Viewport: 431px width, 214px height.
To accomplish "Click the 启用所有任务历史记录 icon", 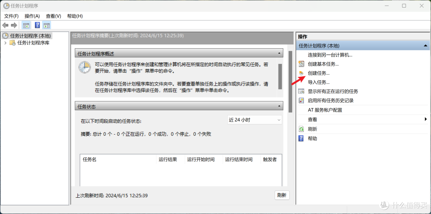I will coord(301,100).
